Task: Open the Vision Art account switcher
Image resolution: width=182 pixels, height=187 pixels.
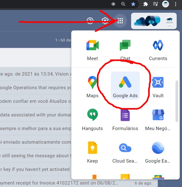Action: [x=154, y=21]
